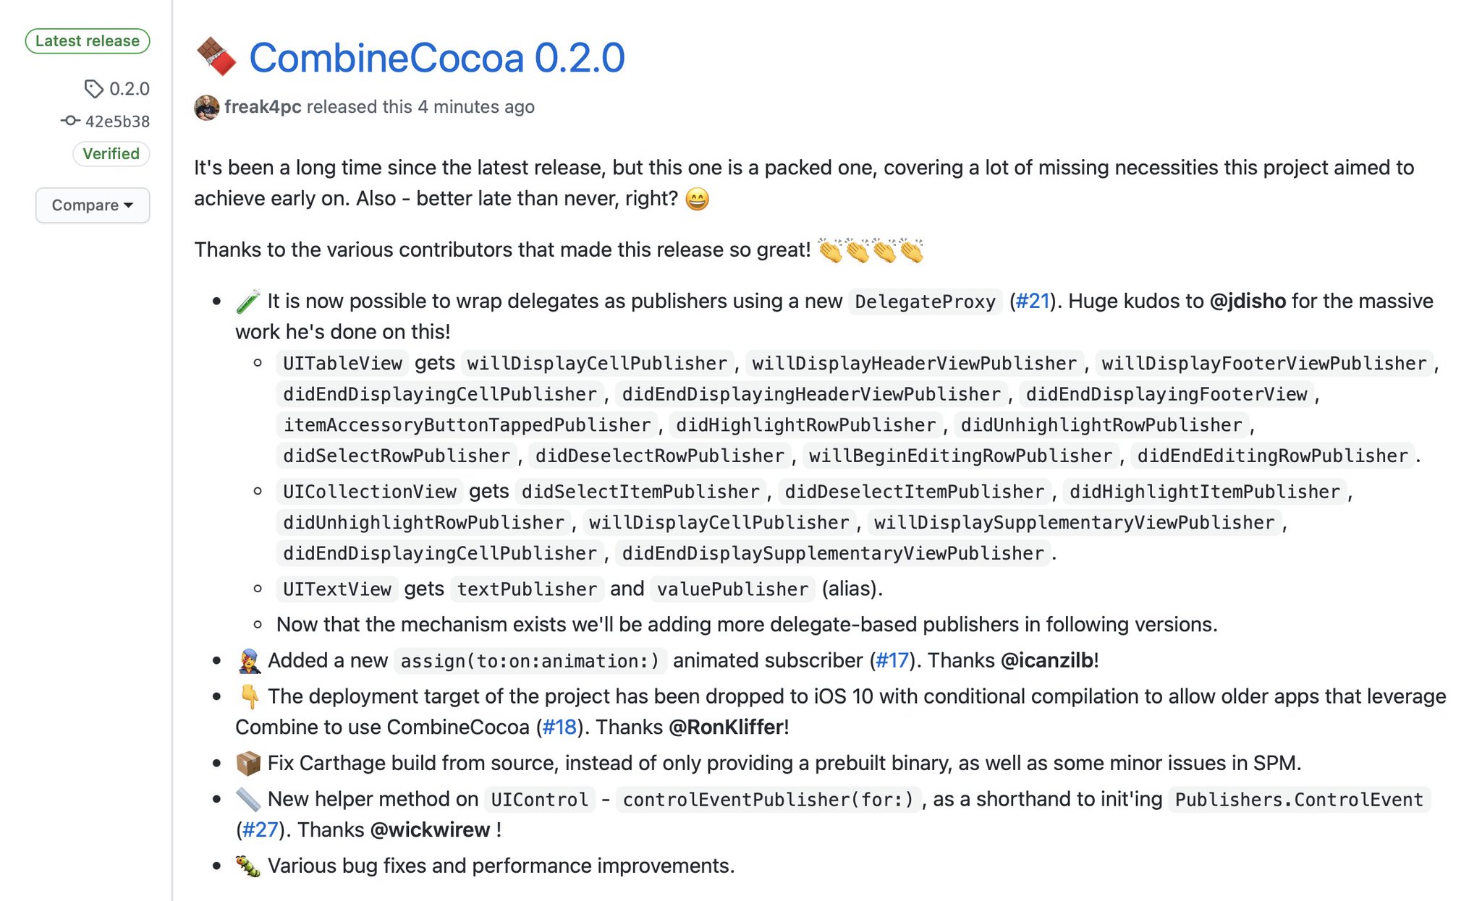The width and height of the screenshot is (1482, 901).
Task: Open pull request #21 link
Action: pos(1033,301)
